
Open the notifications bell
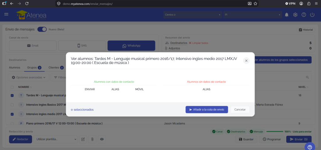point(287,15)
